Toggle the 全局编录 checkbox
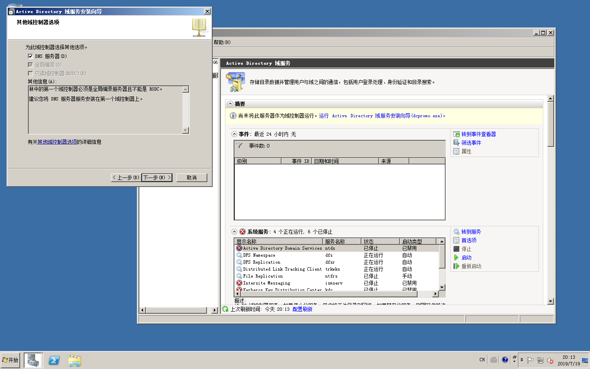Image resolution: width=590 pixels, height=369 pixels. pos(30,65)
